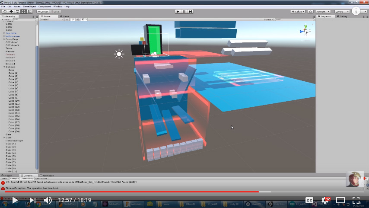Toggle pivot mode Center button
This screenshot has width=369, height=208.
coord(43,11)
